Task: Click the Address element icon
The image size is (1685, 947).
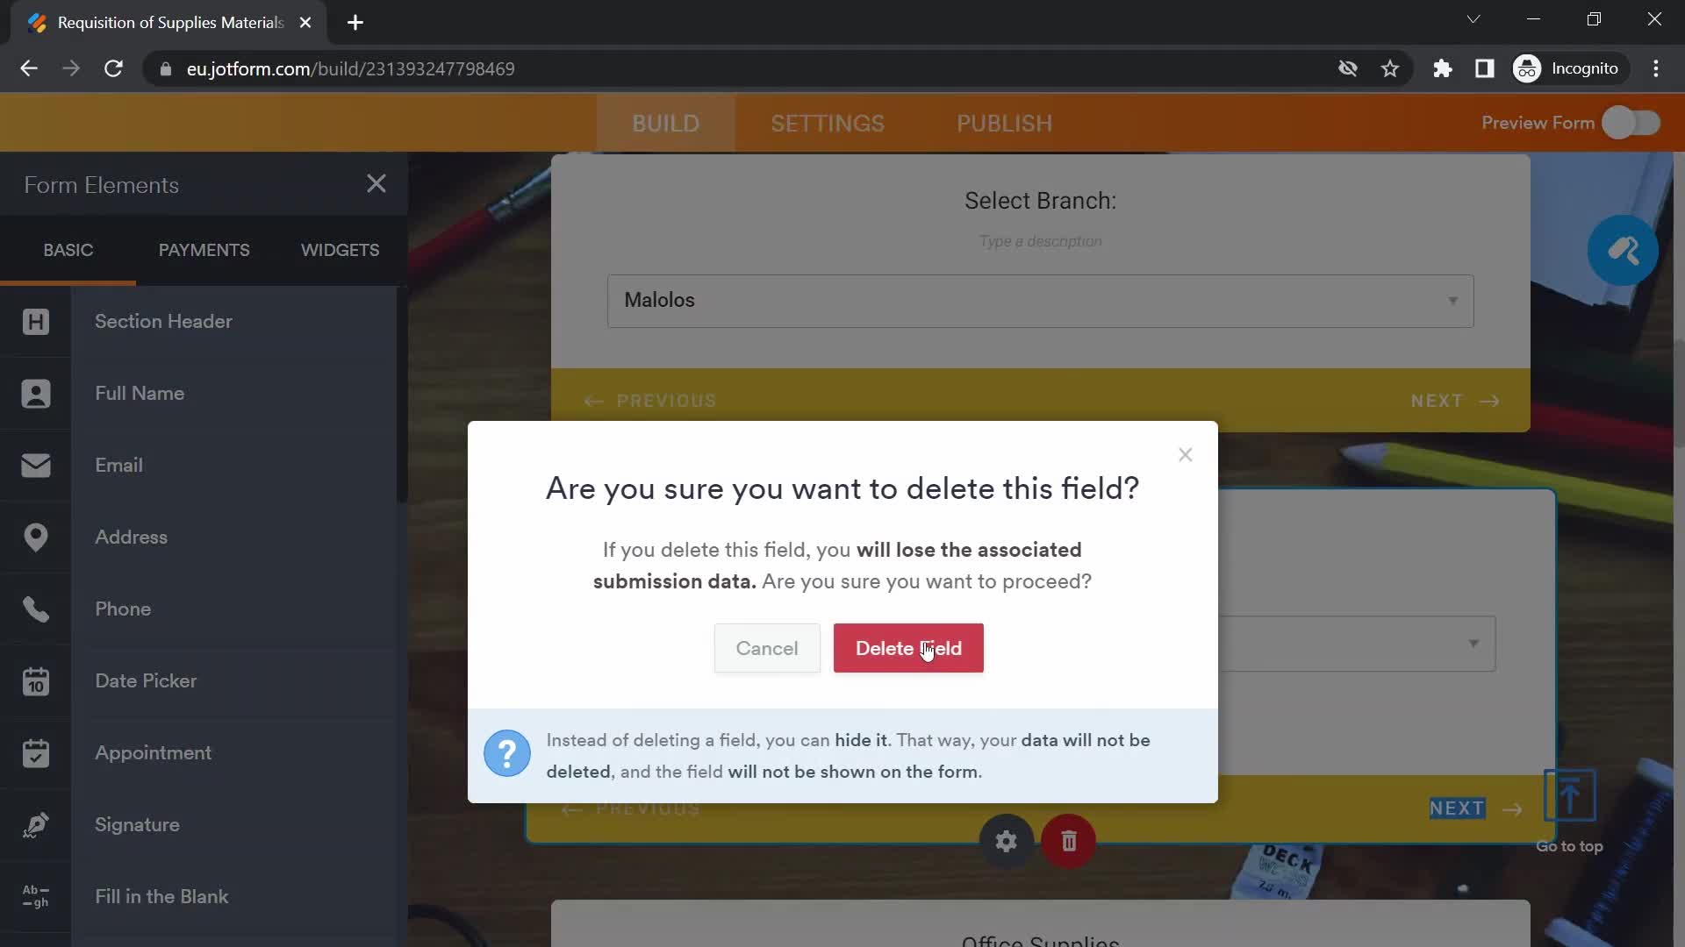Action: [x=36, y=537]
